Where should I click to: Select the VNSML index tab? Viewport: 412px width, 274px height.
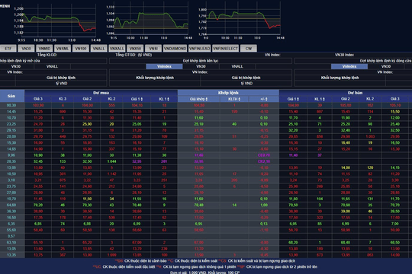[x=63, y=49]
